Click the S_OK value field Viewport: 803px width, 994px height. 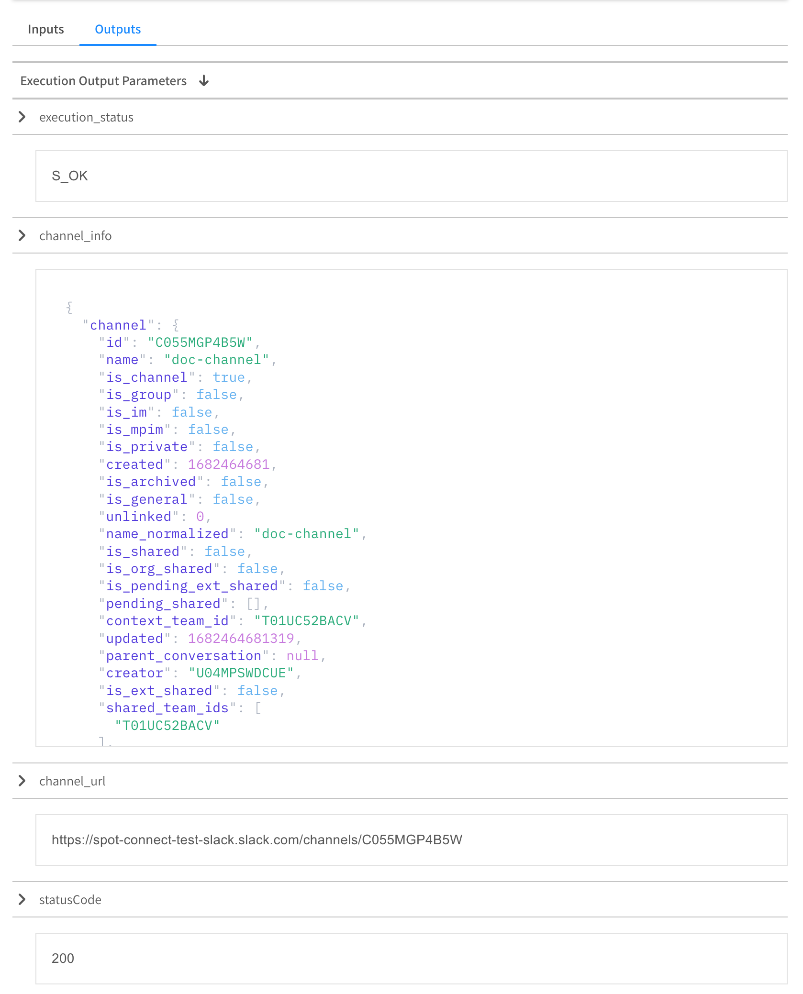coord(70,176)
